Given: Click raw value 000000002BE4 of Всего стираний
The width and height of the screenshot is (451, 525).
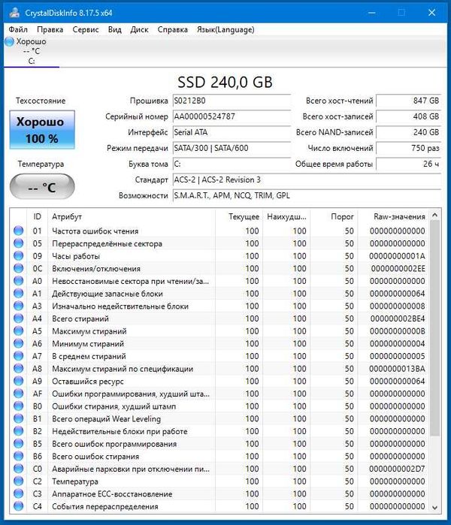Looking at the screenshot, I should tap(398, 318).
